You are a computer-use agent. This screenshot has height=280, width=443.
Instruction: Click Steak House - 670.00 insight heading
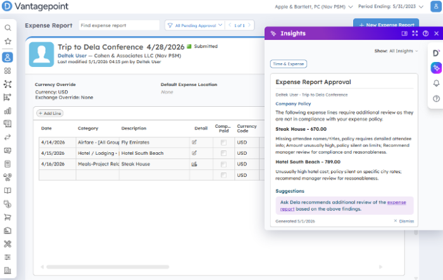pyautogui.click(x=301, y=129)
